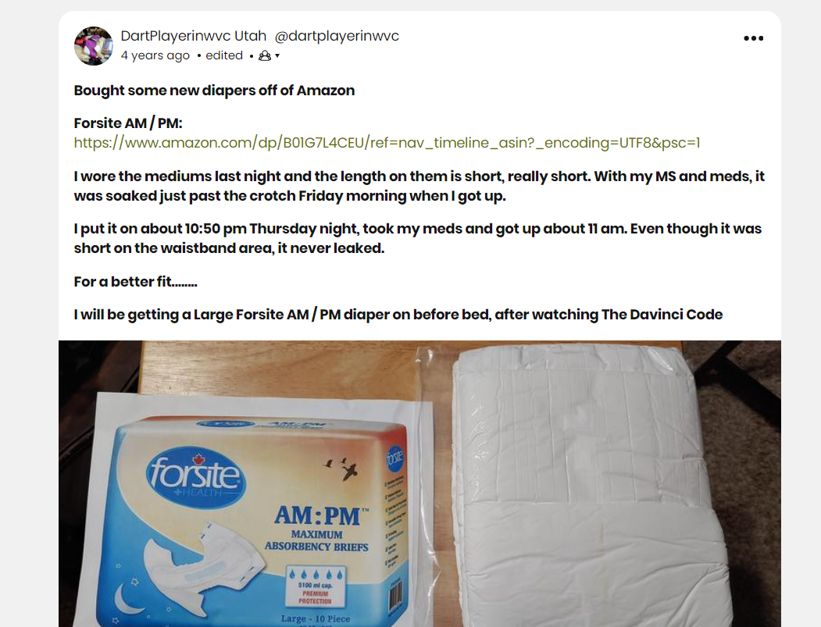Click the friends audience visibility icon
This screenshot has width=821, height=627.
(265, 55)
